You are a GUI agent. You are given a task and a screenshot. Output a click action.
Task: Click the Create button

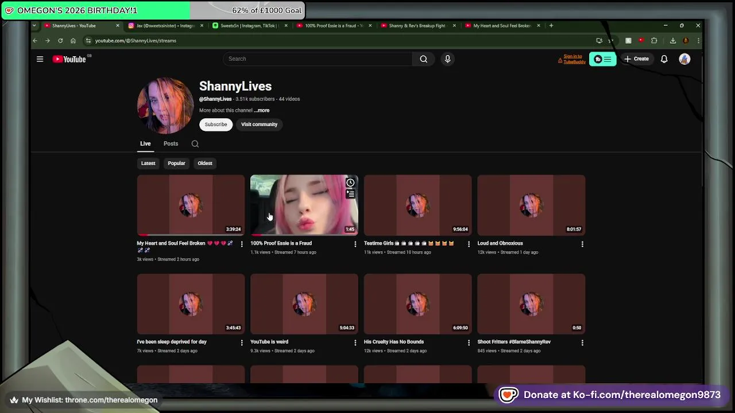[x=636, y=59]
